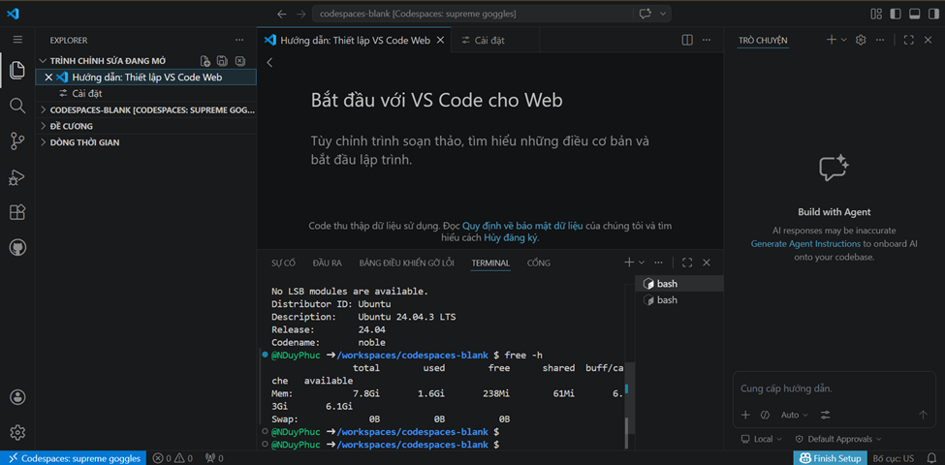Switch to the CỔNG panel tab
Screen dimensions: 945x465
click(538, 263)
